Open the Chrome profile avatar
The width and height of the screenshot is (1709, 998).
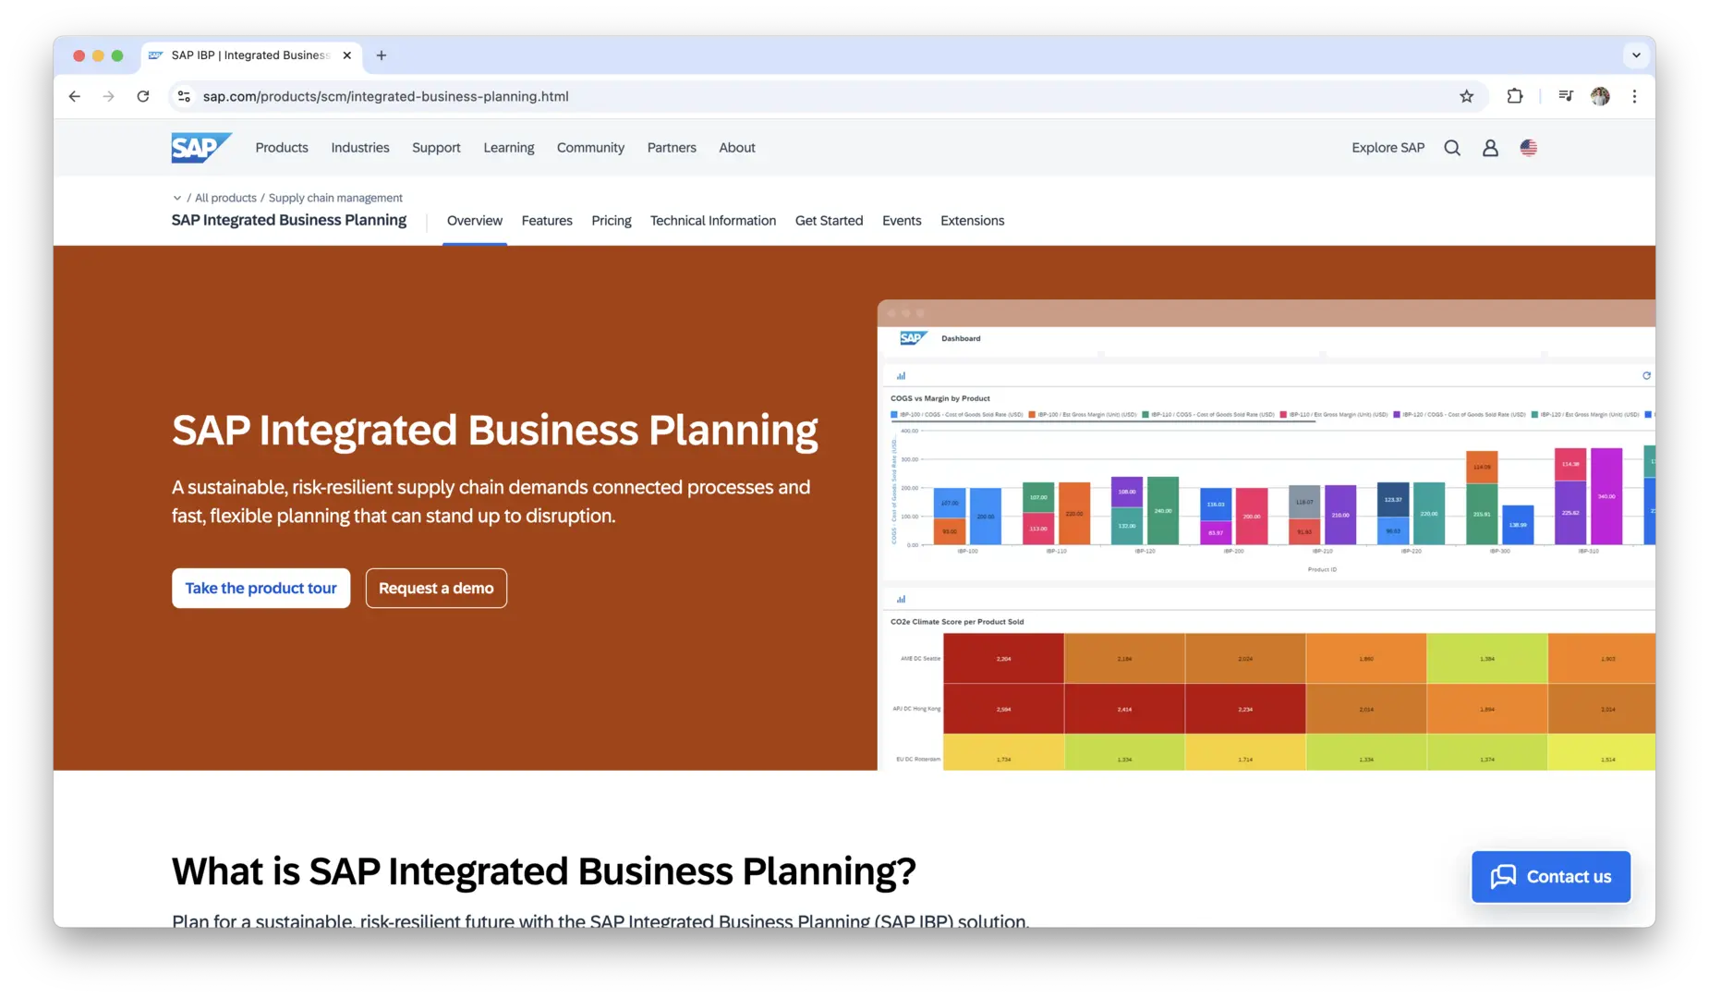1600,96
